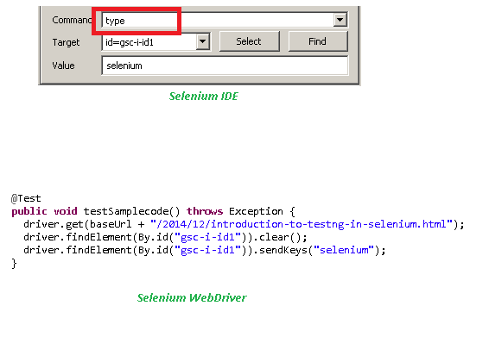The image size is (489, 337).
Task: Click the Find button
Action: (318, 41)
